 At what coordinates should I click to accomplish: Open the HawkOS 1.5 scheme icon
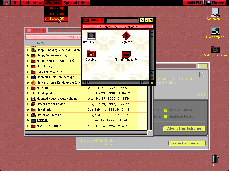point(91,36)
